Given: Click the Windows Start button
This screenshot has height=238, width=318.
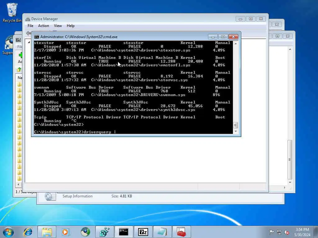Looking at the screenshot, I should tap(8, 232).
